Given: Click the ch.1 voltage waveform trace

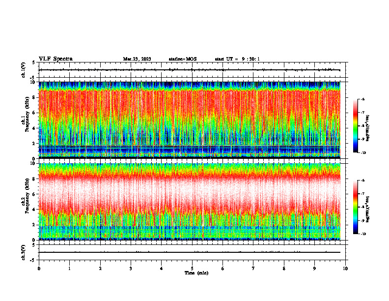Looking at the screenshot, I should click(190, 70).
